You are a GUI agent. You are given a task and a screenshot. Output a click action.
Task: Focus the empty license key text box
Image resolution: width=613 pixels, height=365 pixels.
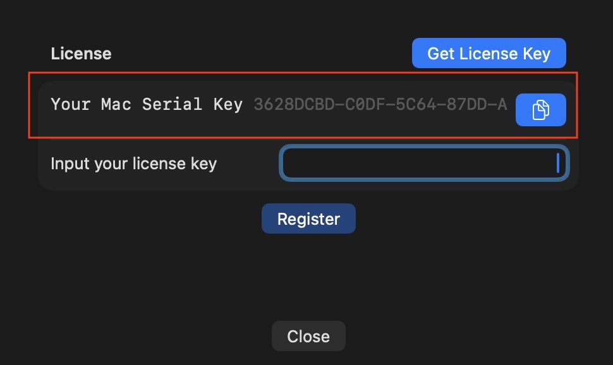point(423,164)
